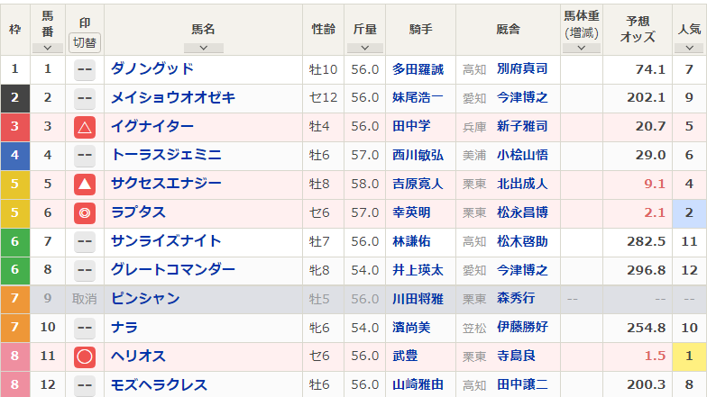Image resolution: width=707 pixels, height=397 pixels.
Task: Open horse page サクセスエナジー
Action: 166,184
